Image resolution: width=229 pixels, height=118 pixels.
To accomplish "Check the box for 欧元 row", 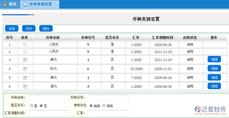I will click(x=25, y=69).
